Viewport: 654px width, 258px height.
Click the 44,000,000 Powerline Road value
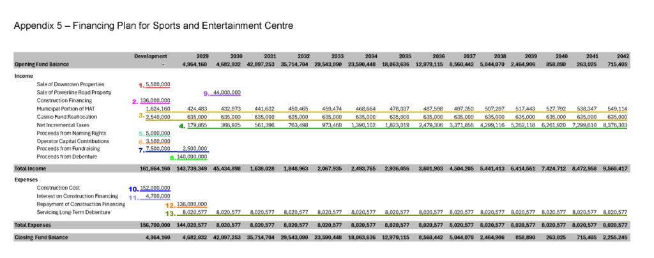point(227,92)
